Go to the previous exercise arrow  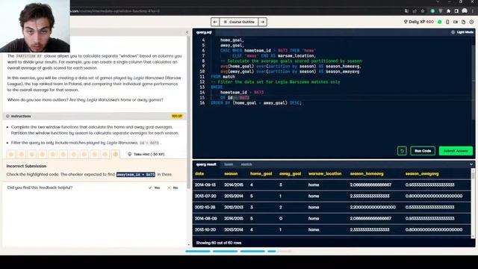(x=215, y=22)
